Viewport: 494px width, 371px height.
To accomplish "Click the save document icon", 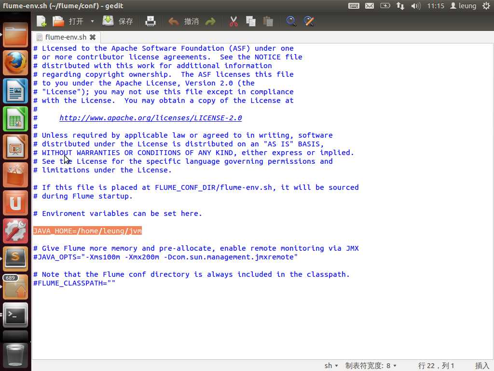I will [x=108, y=21].
